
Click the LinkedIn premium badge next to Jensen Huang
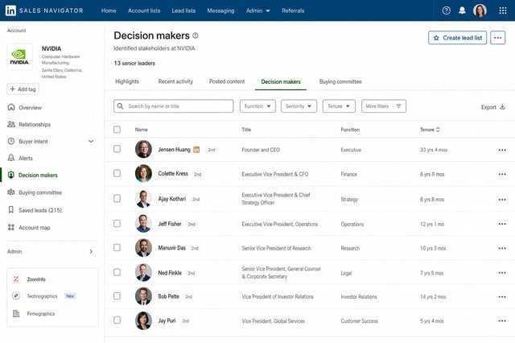[196, 150]
